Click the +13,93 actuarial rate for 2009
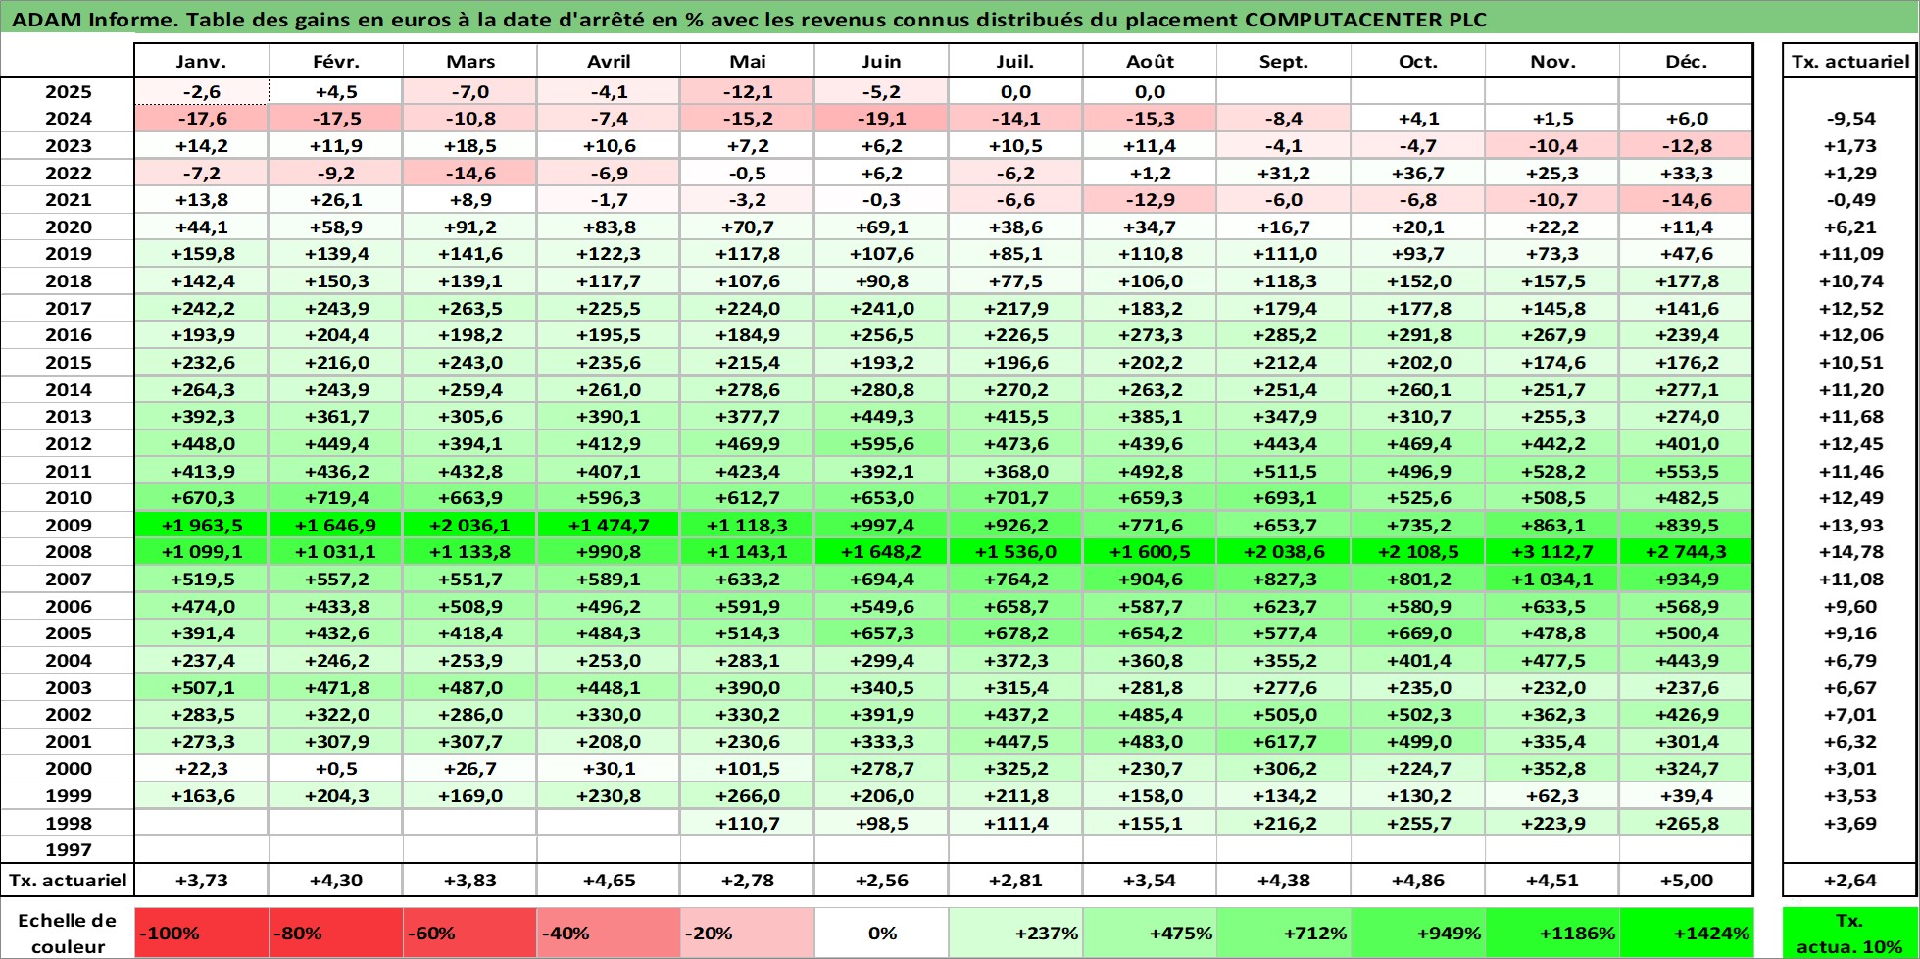 (x=1850, y=526)
